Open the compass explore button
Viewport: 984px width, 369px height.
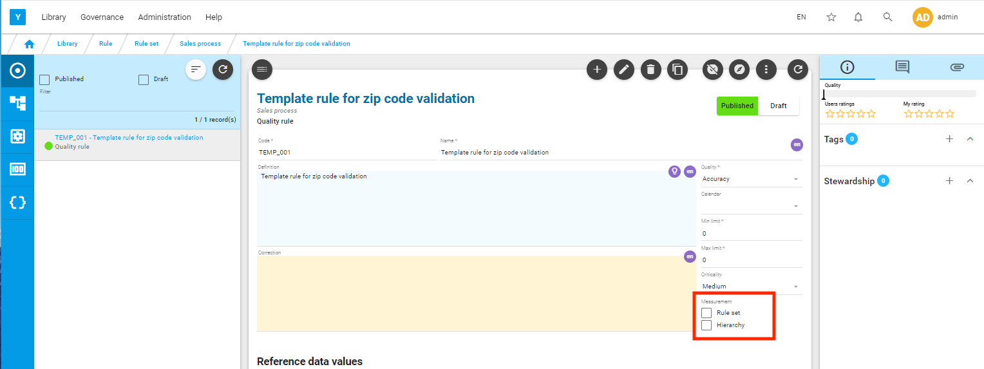(x=739, y=70)
